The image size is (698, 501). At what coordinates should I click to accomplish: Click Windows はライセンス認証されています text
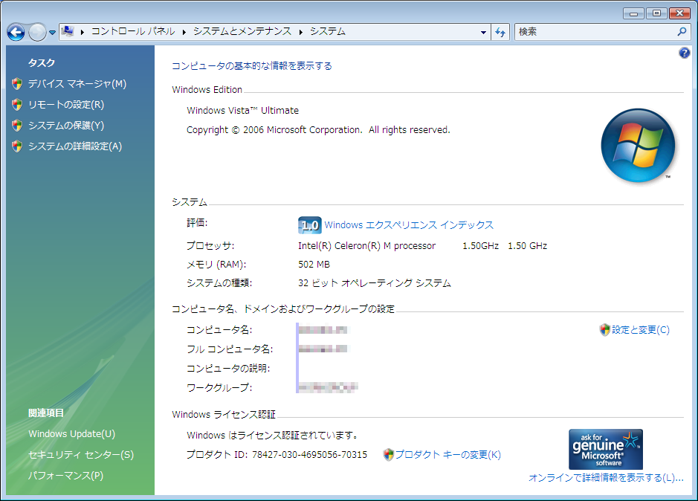click(272, 435)
